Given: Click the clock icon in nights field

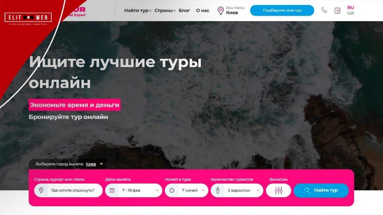Looking at the screenshot, I should [x=172, y=191].
